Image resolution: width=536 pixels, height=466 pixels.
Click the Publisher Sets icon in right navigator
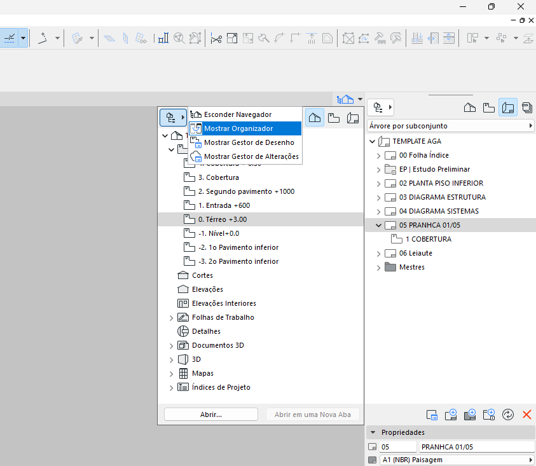click(527, 107)
